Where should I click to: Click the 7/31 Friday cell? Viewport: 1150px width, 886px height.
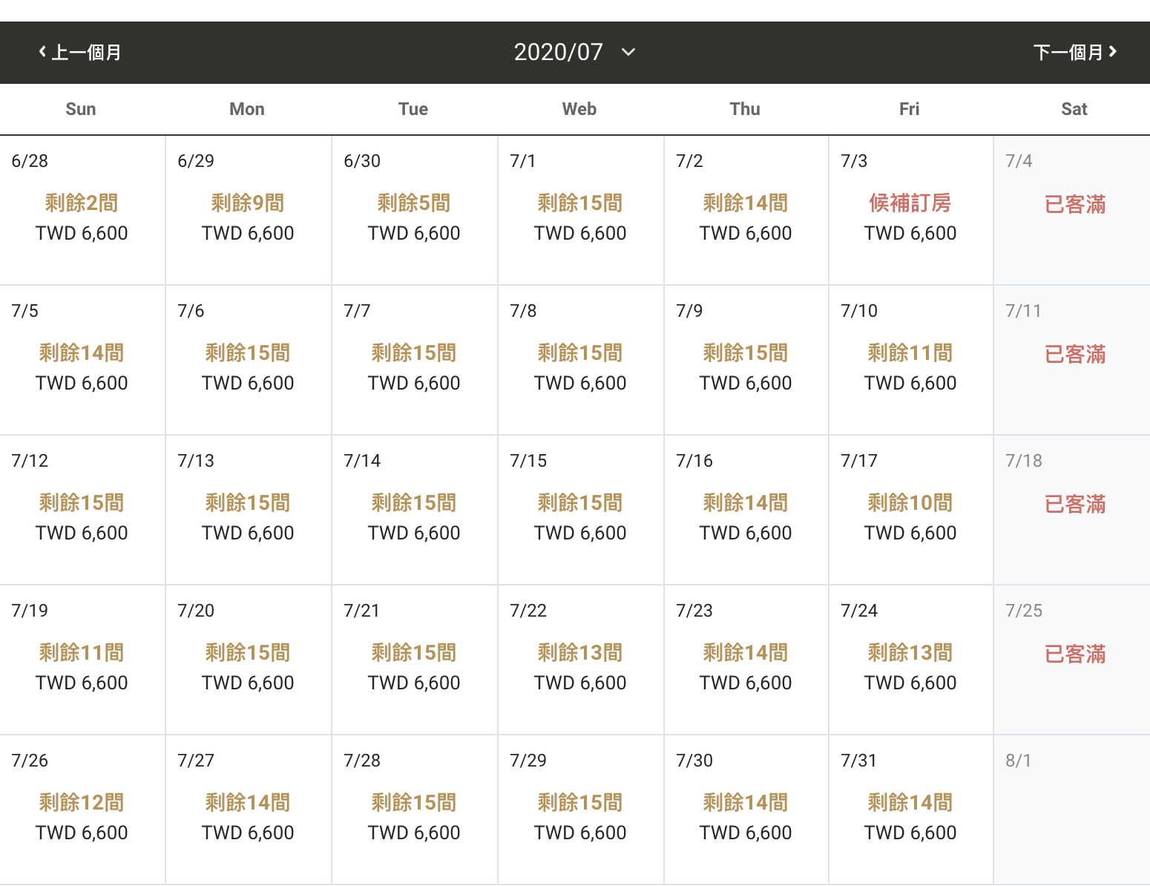(x=910, y=810)
